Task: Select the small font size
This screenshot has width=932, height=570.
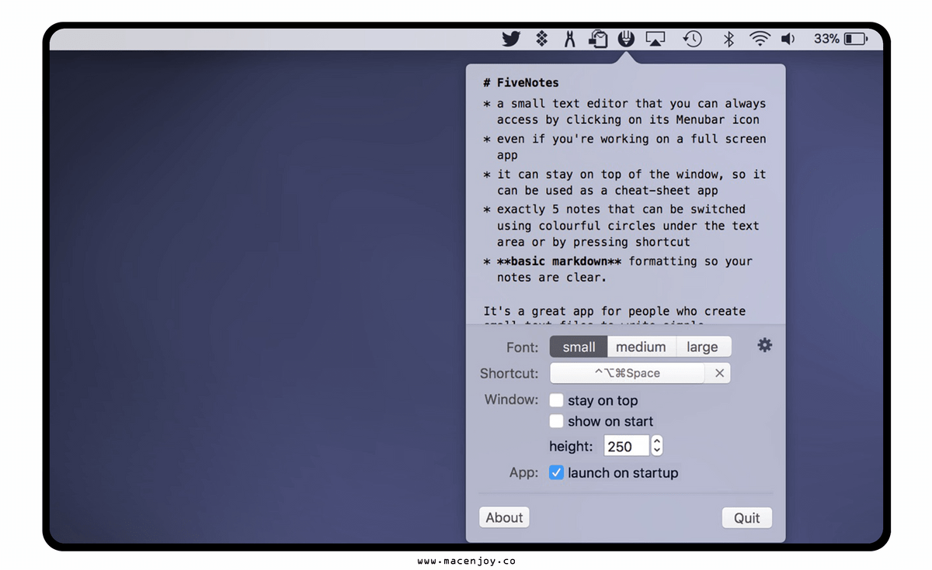Action: (579, 347)
